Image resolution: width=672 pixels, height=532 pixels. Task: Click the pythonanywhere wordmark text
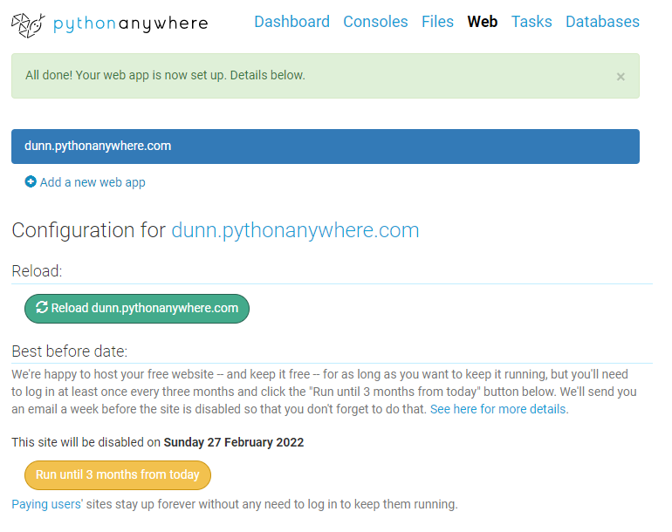[x=131, y=24]
